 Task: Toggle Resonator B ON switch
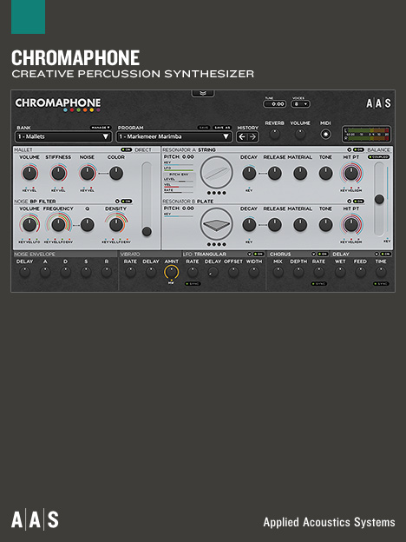(x=358, y=202)
